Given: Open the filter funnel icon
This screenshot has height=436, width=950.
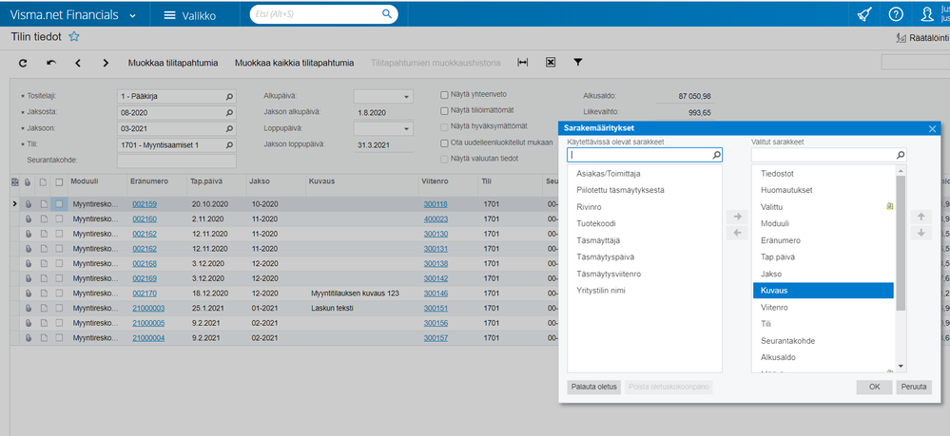Looking at the screenshot, I should pyautogui.click(x=577, y=63).
